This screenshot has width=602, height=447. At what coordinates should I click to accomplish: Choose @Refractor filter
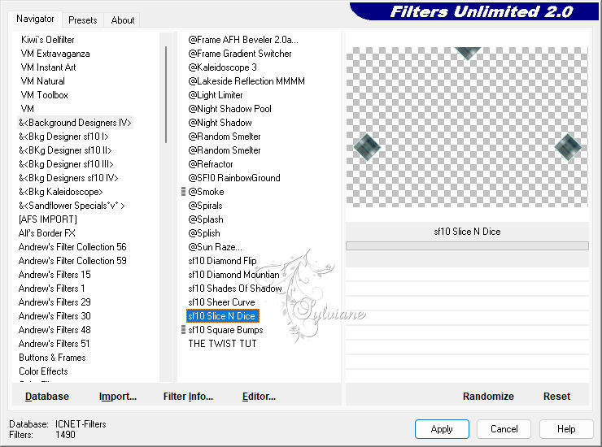pyautogui.click(x=211, y=164)
